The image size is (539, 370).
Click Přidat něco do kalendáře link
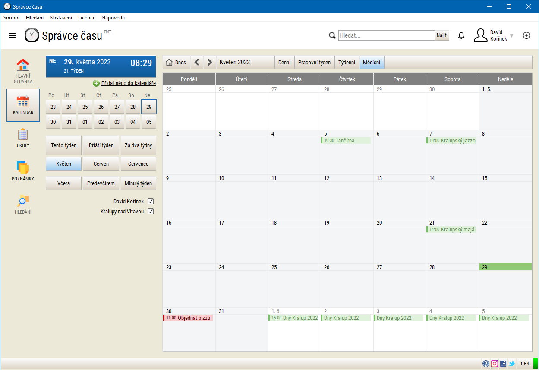point(128,83)
